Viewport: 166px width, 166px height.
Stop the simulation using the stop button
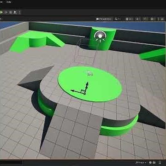pos(11,12)
